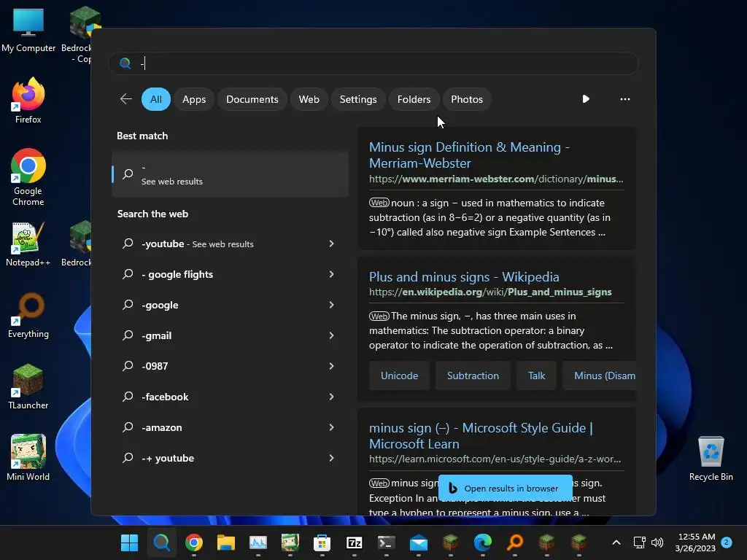Open TLauncher desktop shortcut
Screen dimensions: 747x560
click(x=28, y=386)
